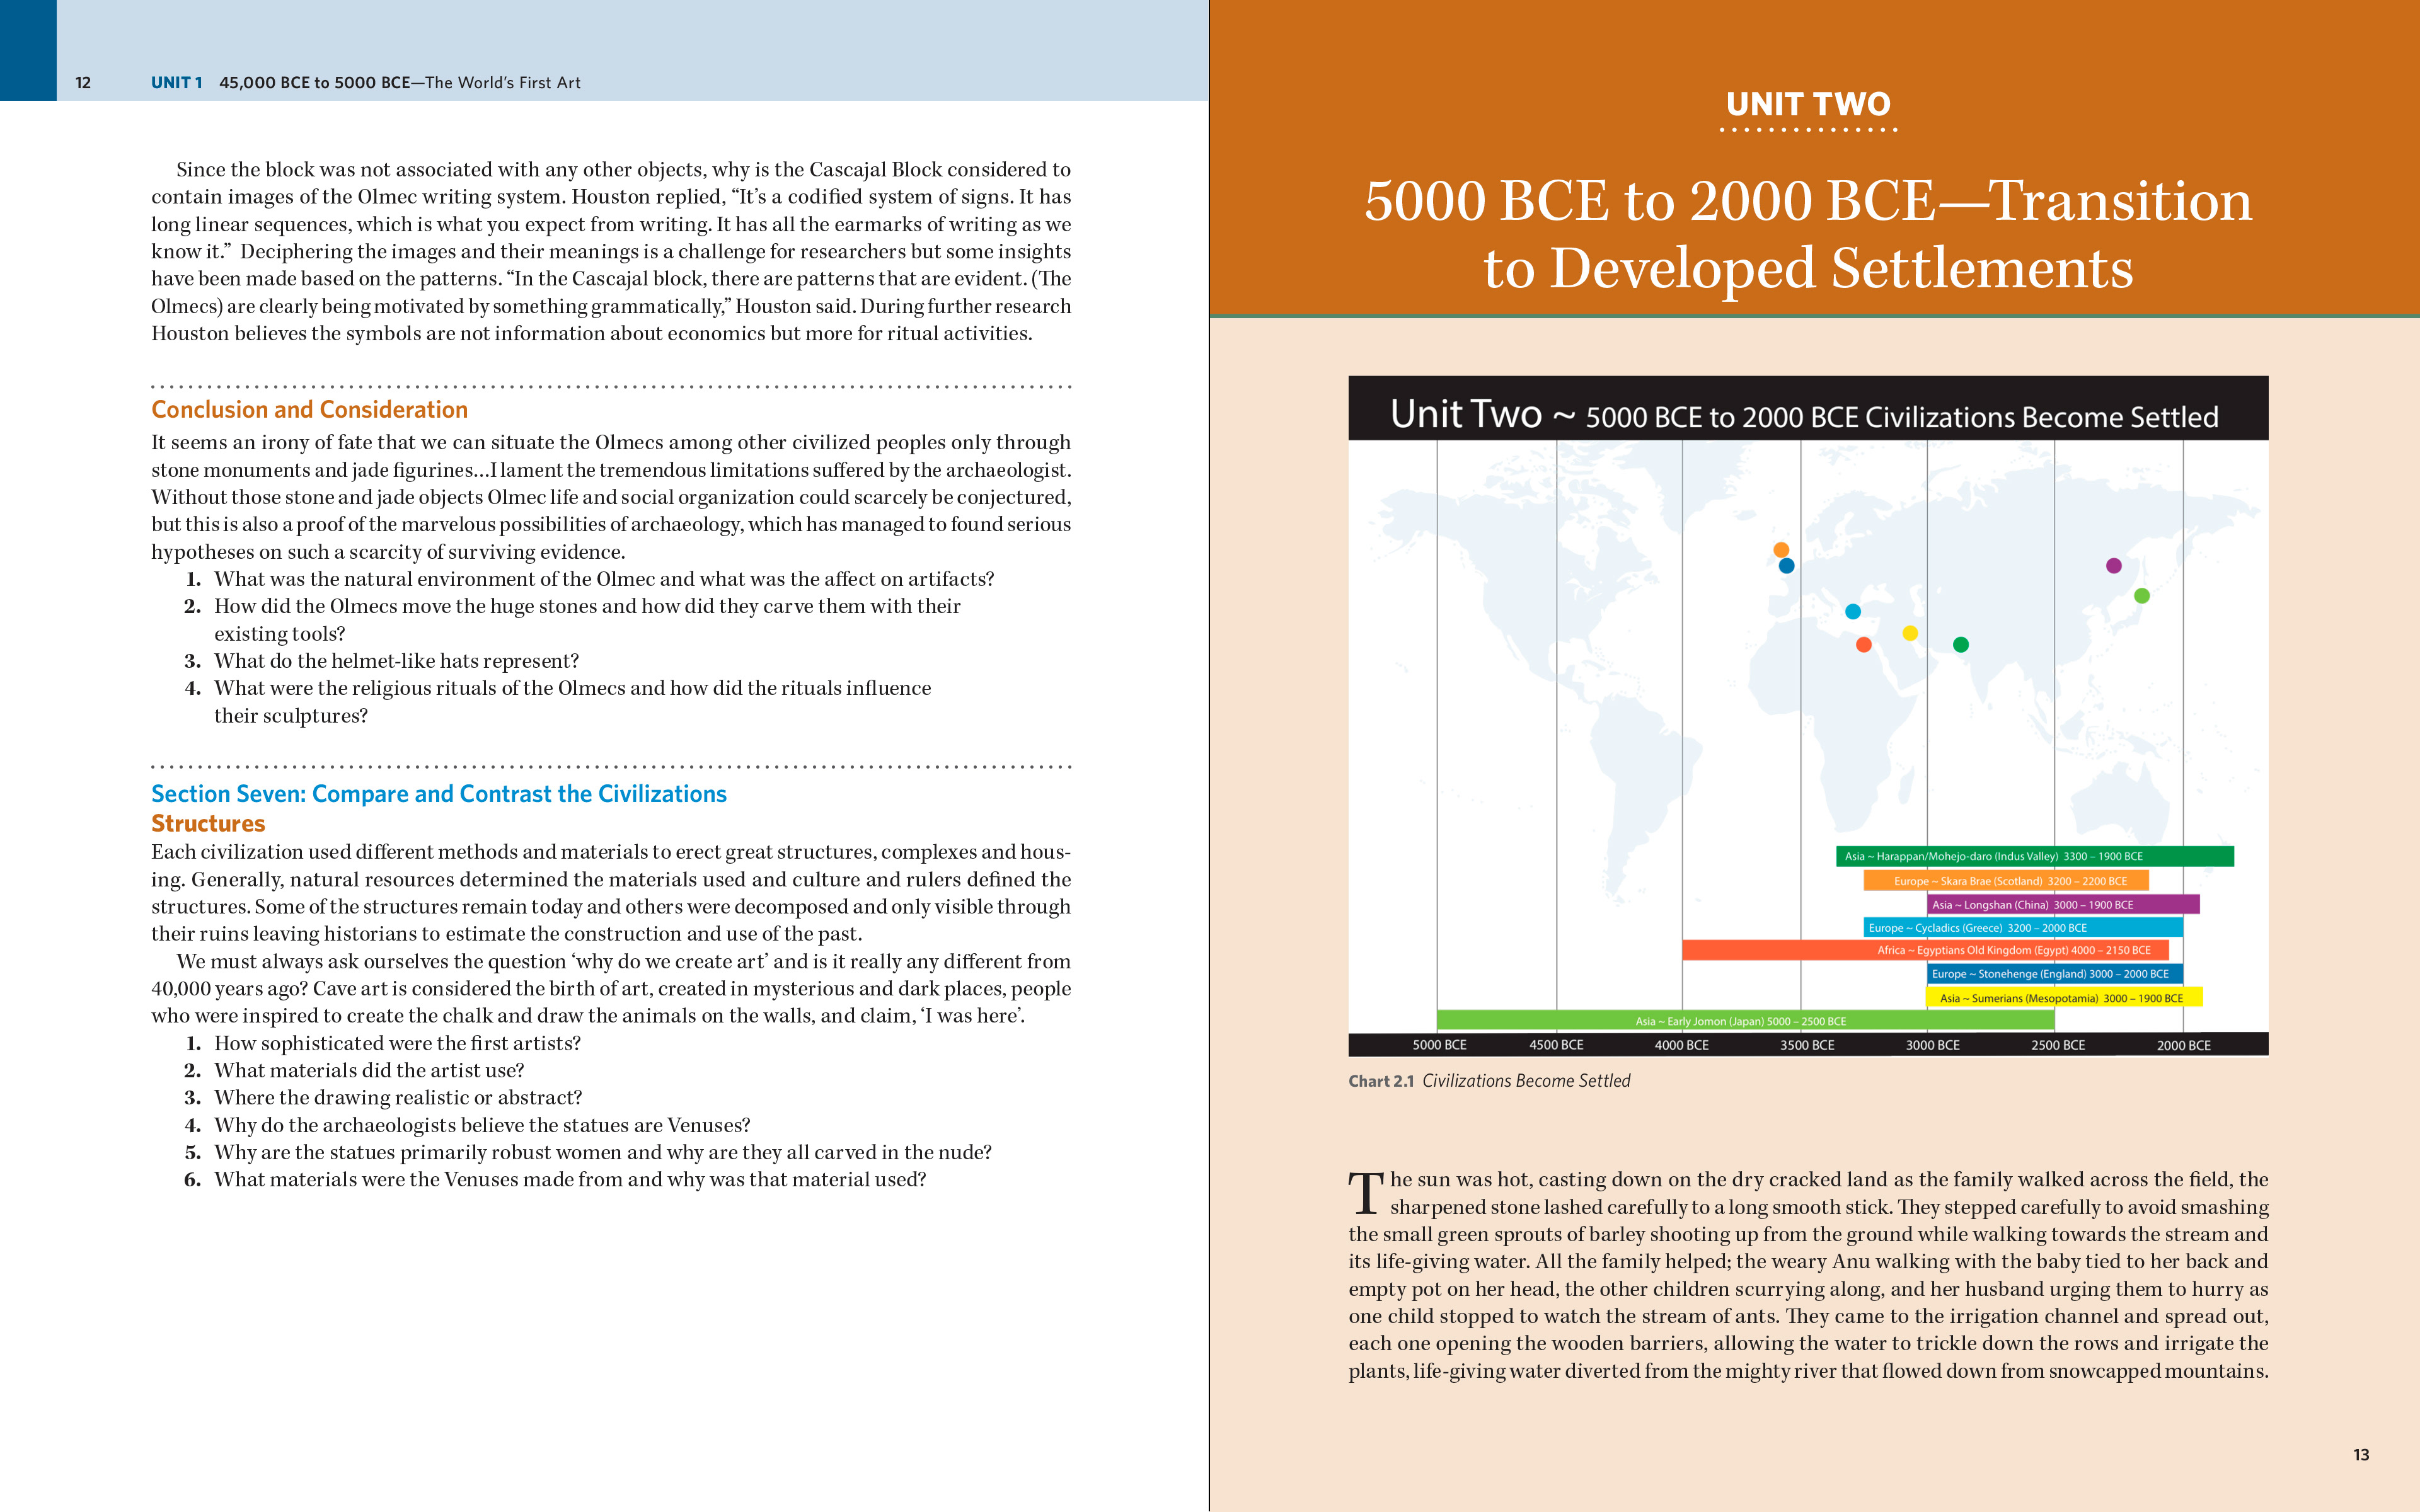Select the Early Jomon (Japan) timeline bar
The width and height of the screenshot is (2420, 1512).
(x=1745, y=1021)
